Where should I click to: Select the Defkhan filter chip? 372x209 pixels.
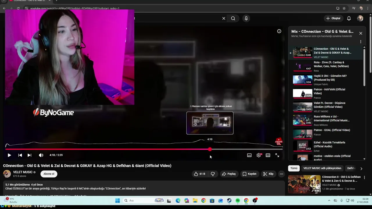pos(351,168)
